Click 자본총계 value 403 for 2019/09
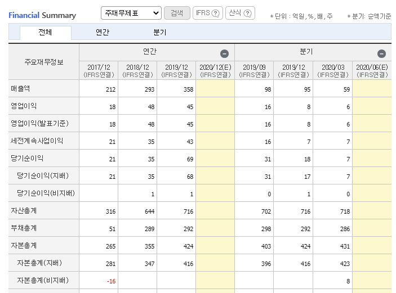Viewport: 396px width, 293px height. [266, 246]
